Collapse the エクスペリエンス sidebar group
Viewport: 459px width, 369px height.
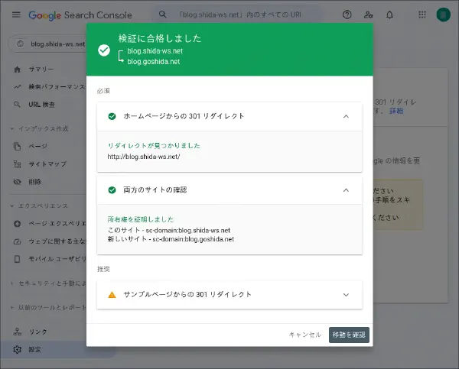(x=11, y=206)
